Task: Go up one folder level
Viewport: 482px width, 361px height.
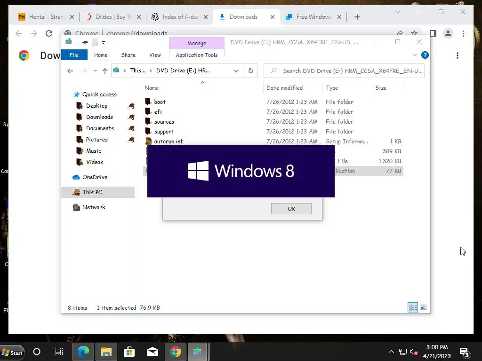Action: 105,71
